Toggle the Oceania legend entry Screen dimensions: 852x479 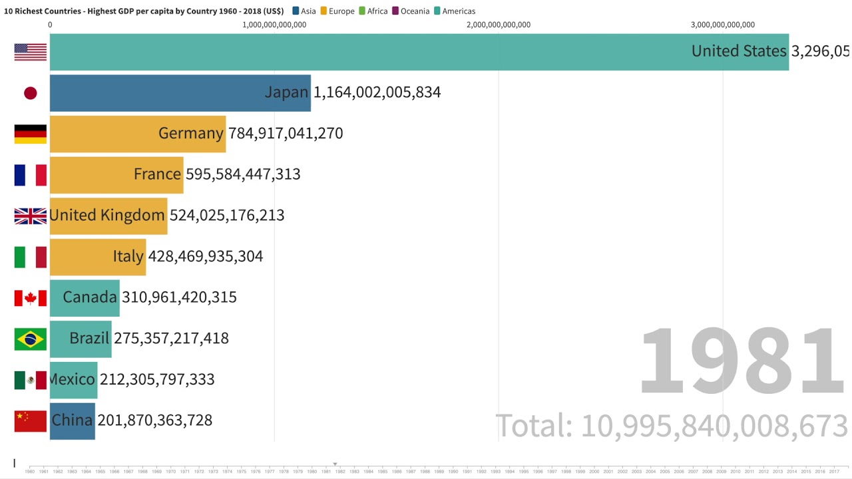tap(411, 11)
